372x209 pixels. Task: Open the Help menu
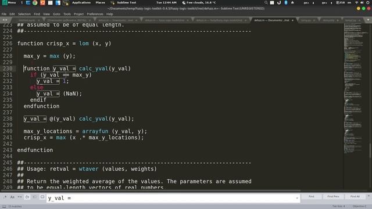(110, 14)
